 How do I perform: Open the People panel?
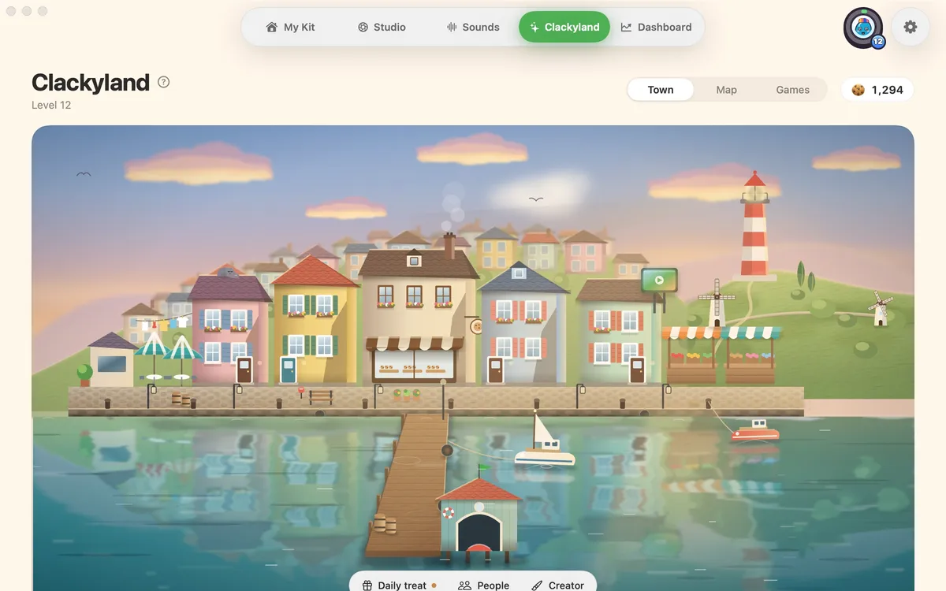pos(484,585)
